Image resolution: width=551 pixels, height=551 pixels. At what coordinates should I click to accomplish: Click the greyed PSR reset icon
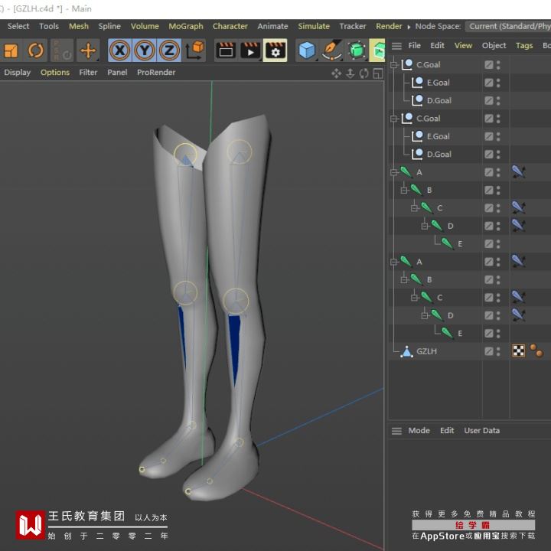point(62,51)
